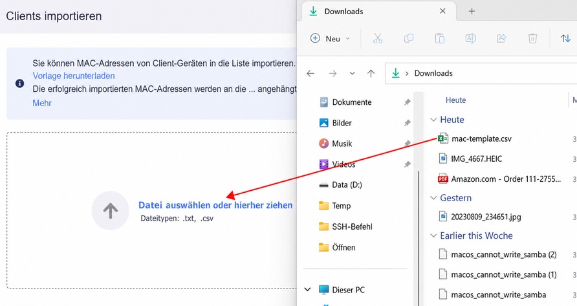Open the Neu dropdown button
The image size is (577, 306).
(x=330, y=38)
